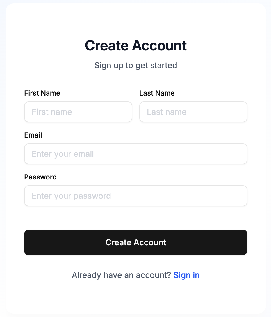Image resolution: width=271 pixels, height=317 pixels.
Task: Click the Last Name field label
Action: pyautogui.click(x=157, y=93)
